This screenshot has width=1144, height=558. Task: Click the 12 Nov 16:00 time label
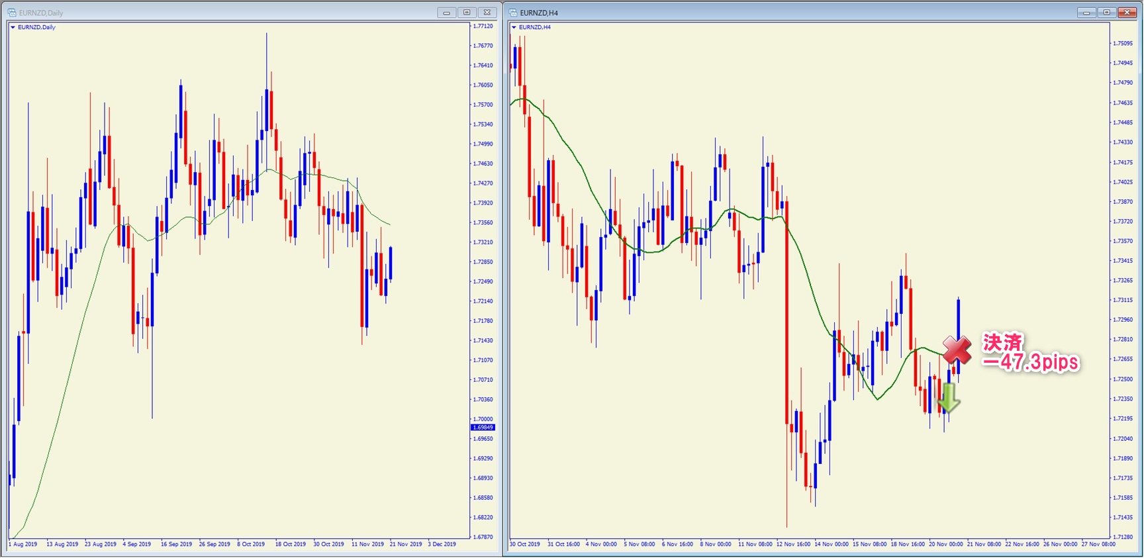(x=793, y=544)
